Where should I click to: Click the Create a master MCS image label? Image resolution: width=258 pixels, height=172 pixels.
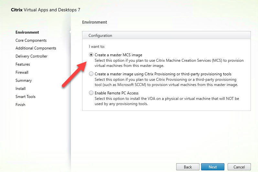(x=118, y=55)
